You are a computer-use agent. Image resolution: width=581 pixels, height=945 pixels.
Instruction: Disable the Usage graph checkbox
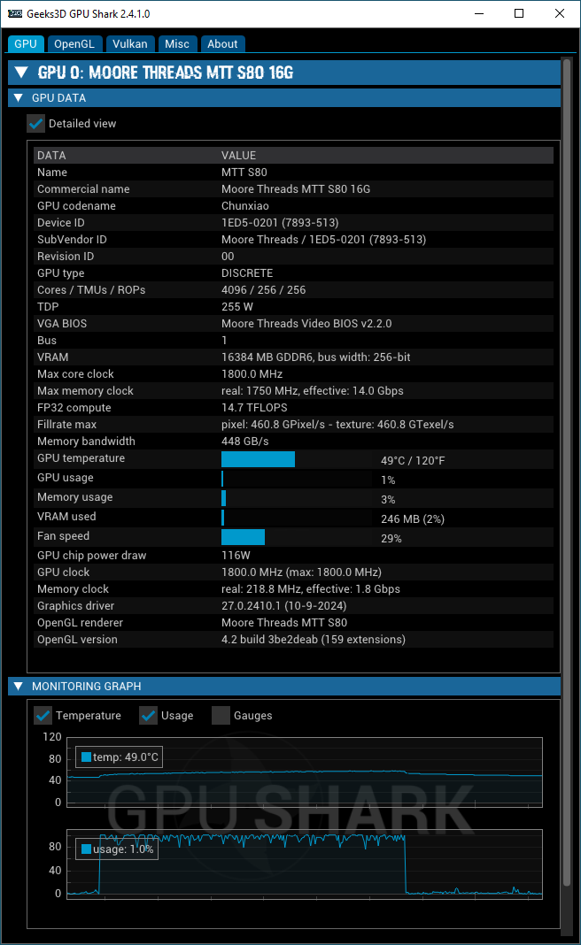pyautogui.click(x=148, y=715)
